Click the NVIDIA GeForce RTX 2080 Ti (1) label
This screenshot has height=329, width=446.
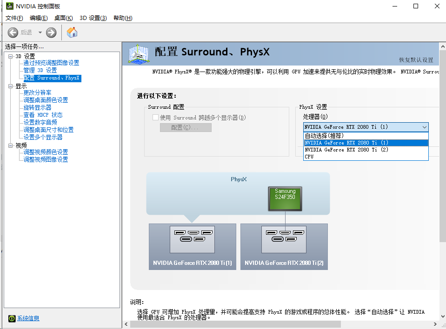point(192,263)
